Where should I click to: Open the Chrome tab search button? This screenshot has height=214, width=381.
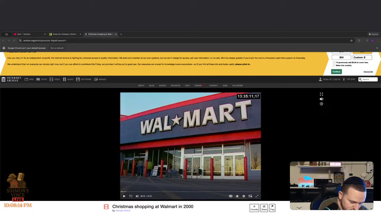tap(6, 34)
